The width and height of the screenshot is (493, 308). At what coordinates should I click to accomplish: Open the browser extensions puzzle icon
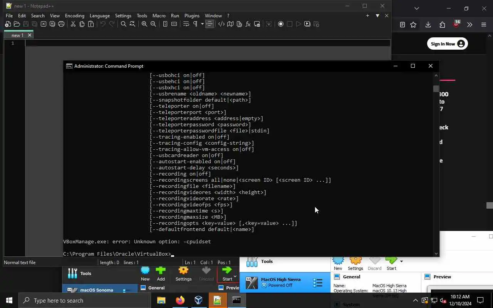(x=442, y=25)
